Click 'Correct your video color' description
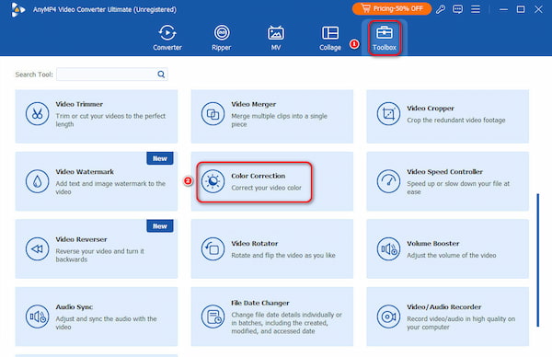This screenshot has height=357, width=552. [x=266, y=188]
